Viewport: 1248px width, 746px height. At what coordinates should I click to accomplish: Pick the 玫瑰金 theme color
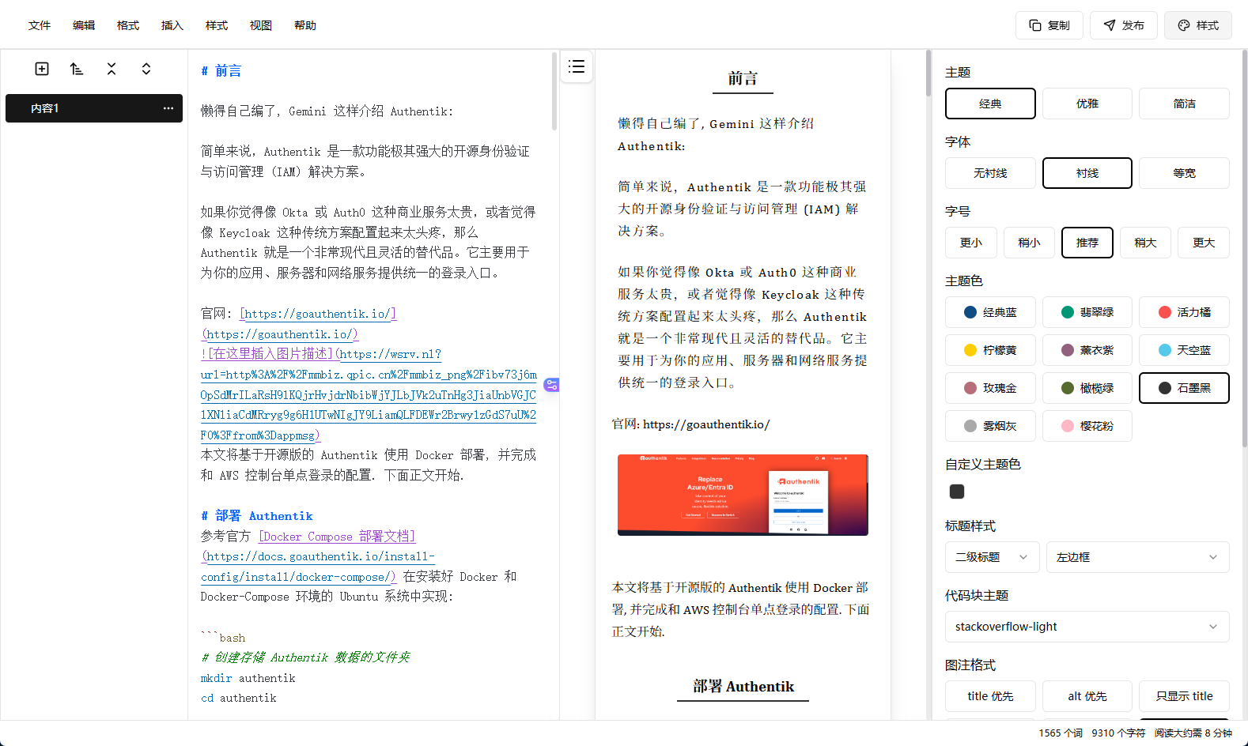[x=990, y=388]
